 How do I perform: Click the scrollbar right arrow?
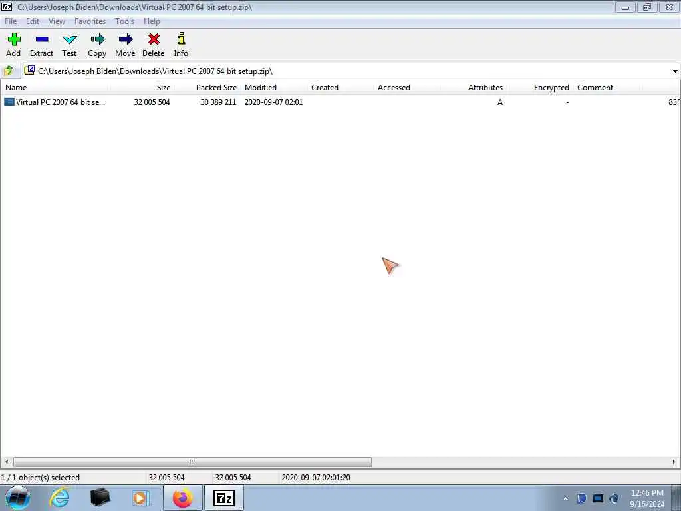pos(674,462)
